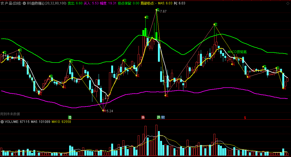The width and height of the screenshot is (291, 157).
Task: Click the 买入: 5.53 value
Action: (91, 3)
